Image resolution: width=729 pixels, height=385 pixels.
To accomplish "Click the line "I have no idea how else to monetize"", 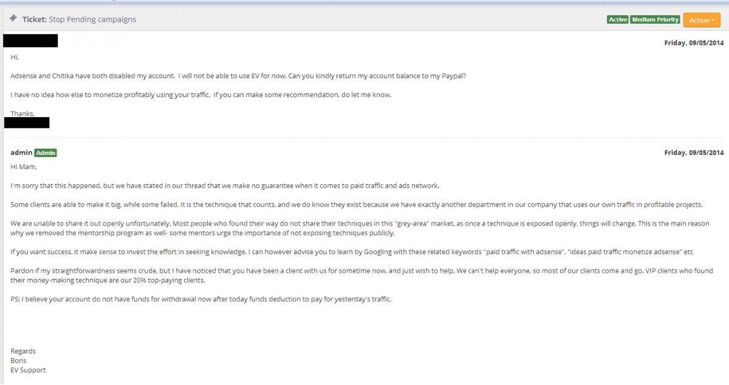I will [201, 95].
